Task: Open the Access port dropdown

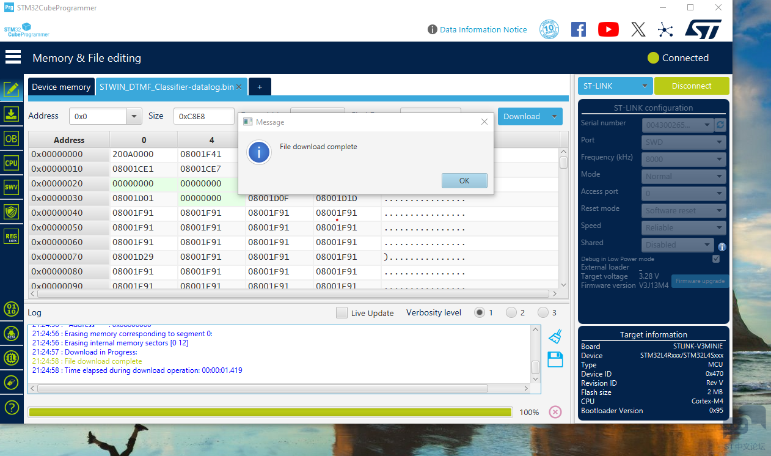Action: tap(684, 193)
